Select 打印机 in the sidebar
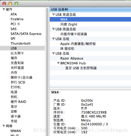Image resolution: width=131 pixels, height=136 pixels. pyautogui.click(x=15, y=87)
